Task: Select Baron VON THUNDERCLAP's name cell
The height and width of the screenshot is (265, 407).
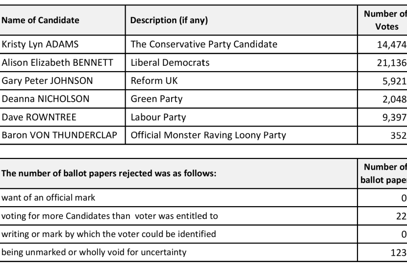Action: (60, 135)
